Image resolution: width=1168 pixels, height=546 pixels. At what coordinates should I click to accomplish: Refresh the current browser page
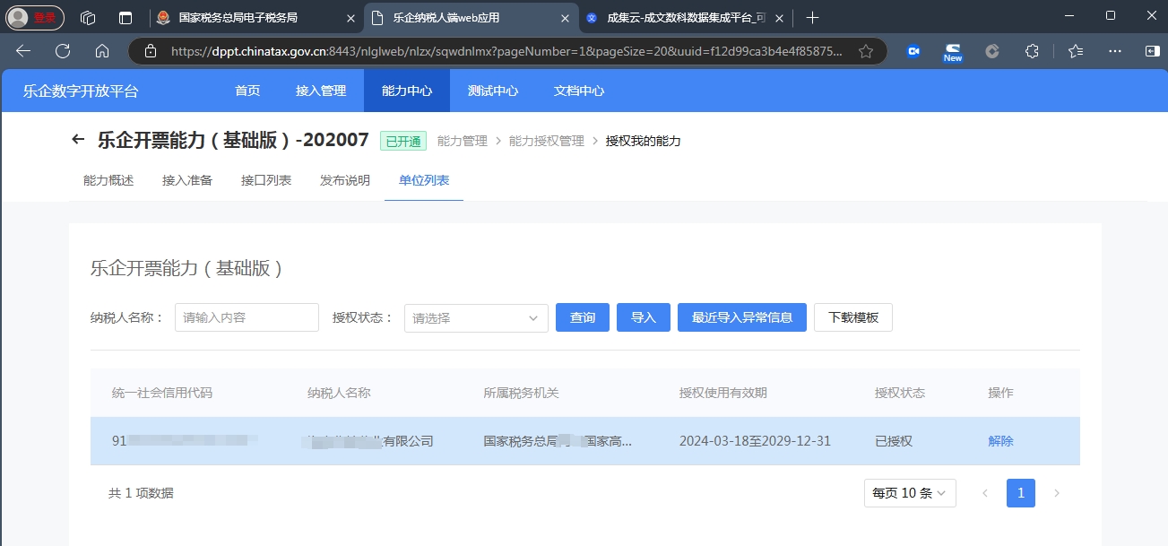pyautogui.click(x=63, y=51)
